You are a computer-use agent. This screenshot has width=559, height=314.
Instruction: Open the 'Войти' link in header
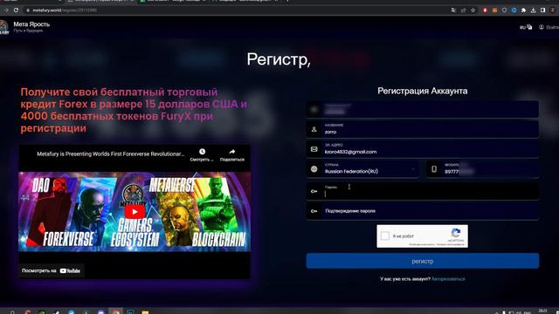(549, 27)
